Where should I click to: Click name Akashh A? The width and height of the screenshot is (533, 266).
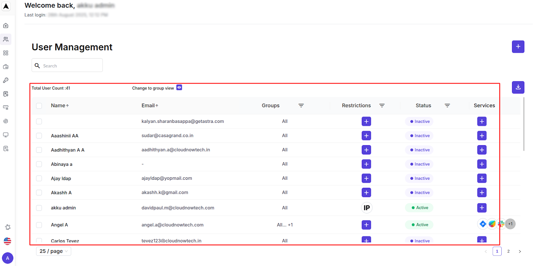[61, 193]
